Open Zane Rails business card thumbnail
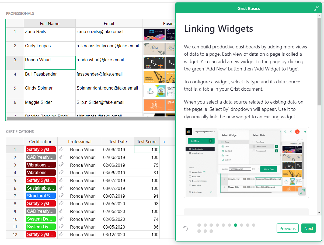Screen dimensions: 324x245 pyautogui.click(x=154, y=35)
